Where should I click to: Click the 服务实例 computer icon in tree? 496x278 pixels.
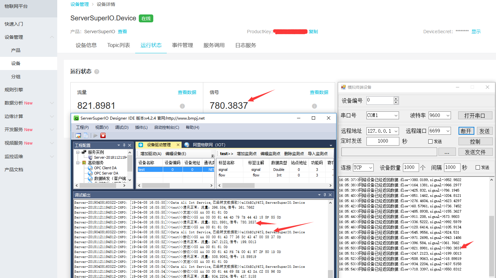pos(84,152)
